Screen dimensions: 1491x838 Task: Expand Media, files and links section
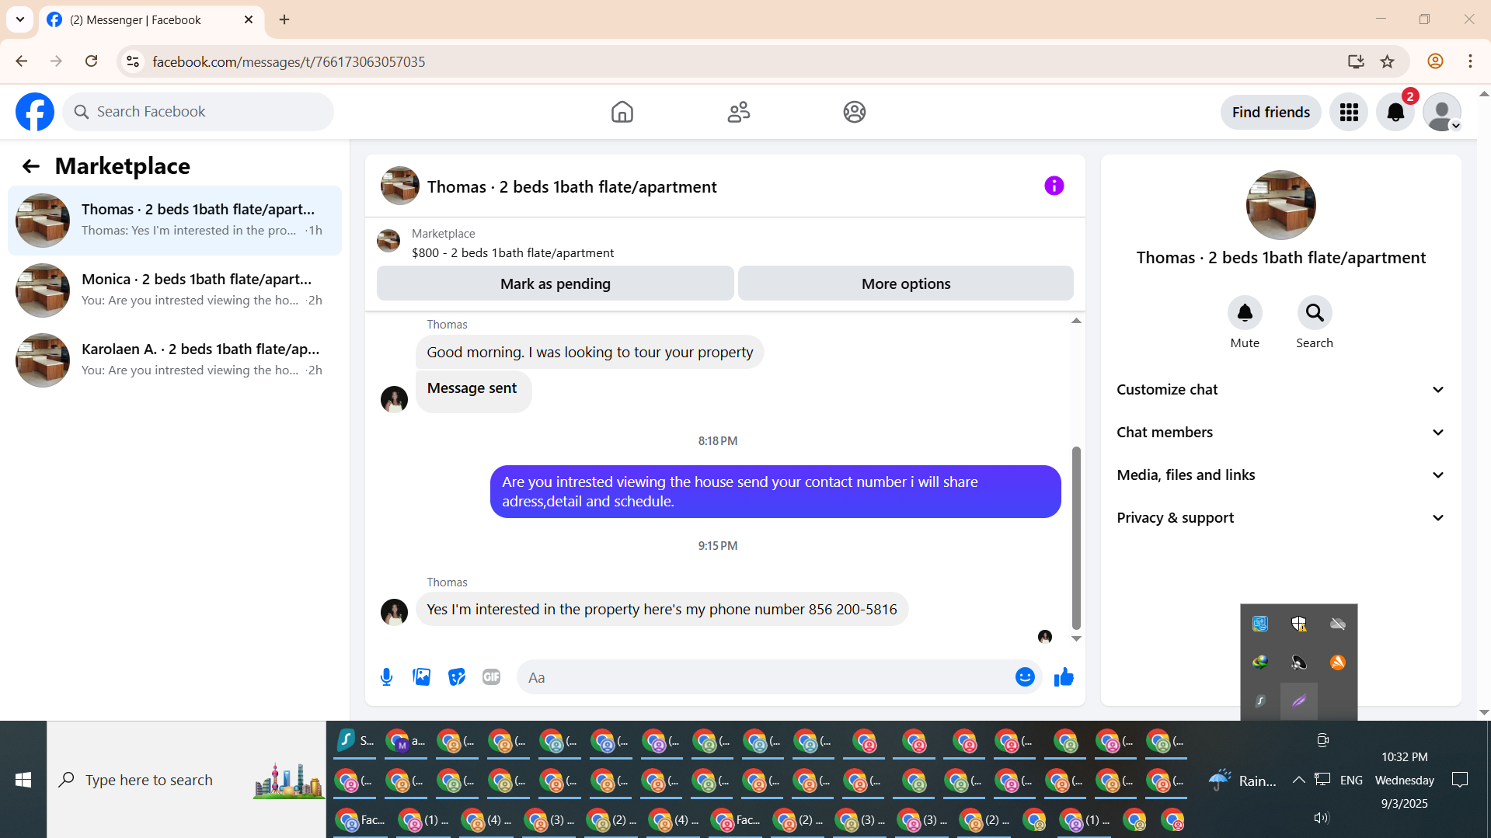[1280, 475]
